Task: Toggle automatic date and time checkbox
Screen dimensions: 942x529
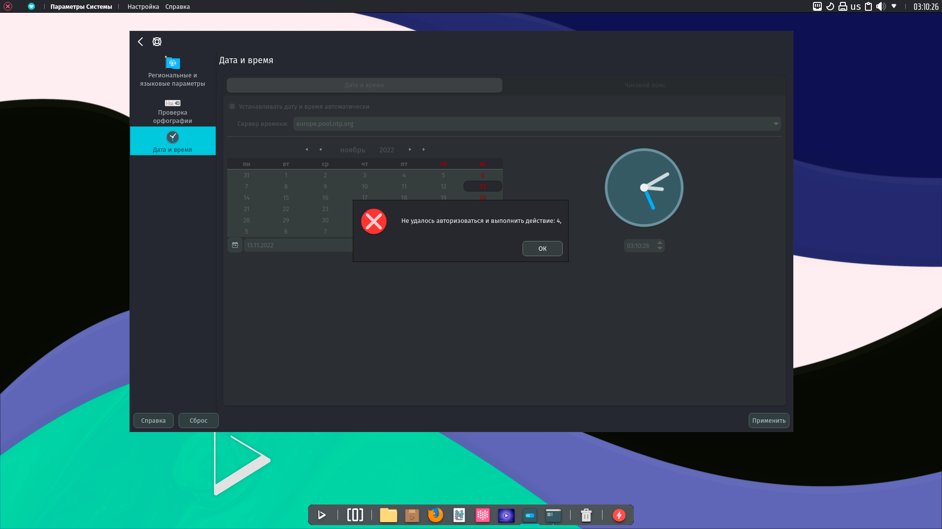Action: coord(233,106)
